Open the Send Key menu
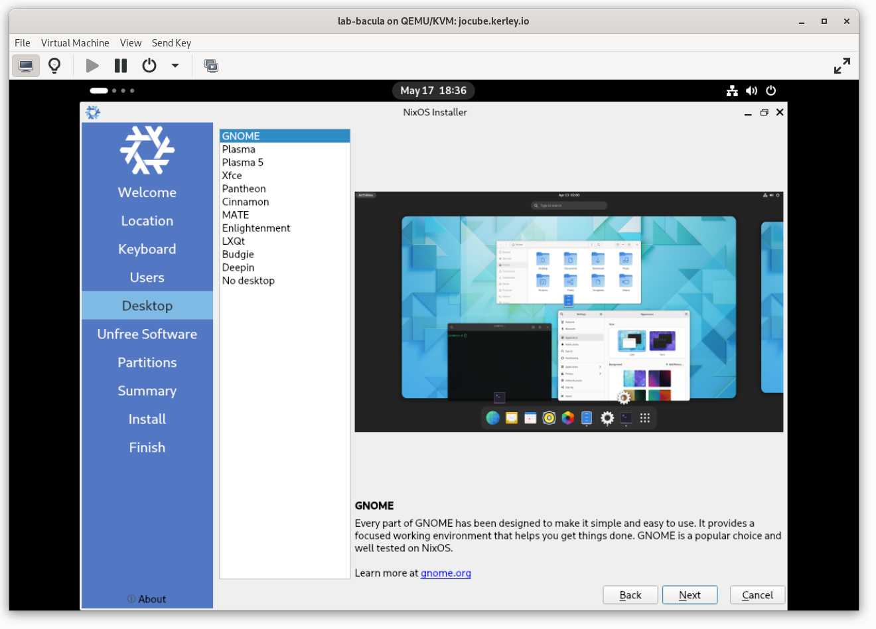The height and width of the screenshot is (629, 876). pos(171,42)
